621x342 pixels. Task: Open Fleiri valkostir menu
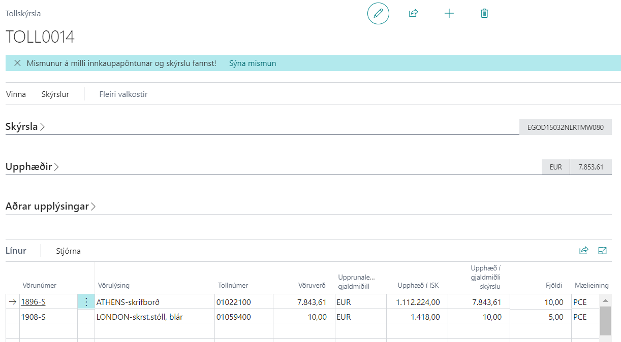pyautogui.click(x=123, y=94)
